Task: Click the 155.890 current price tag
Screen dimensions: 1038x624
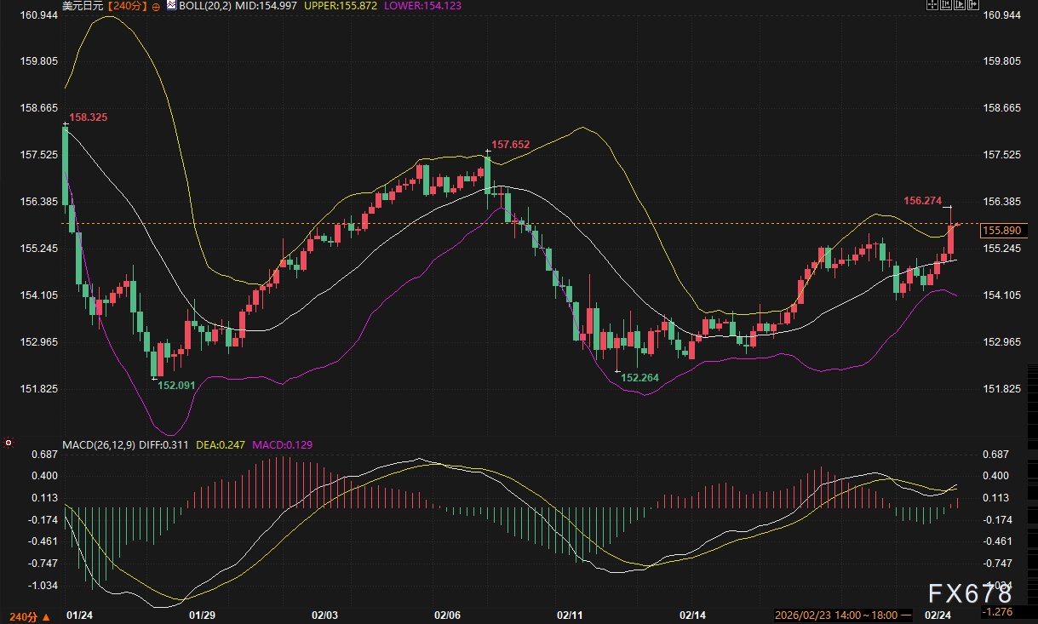Action: (x=1001, y=231)
